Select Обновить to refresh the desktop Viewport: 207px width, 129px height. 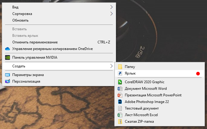[59, 20]
